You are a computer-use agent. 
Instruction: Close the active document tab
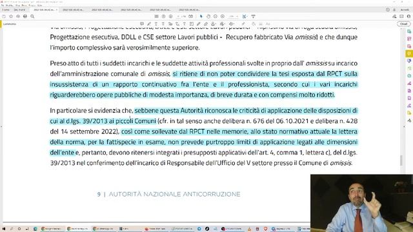click(56, 10)
